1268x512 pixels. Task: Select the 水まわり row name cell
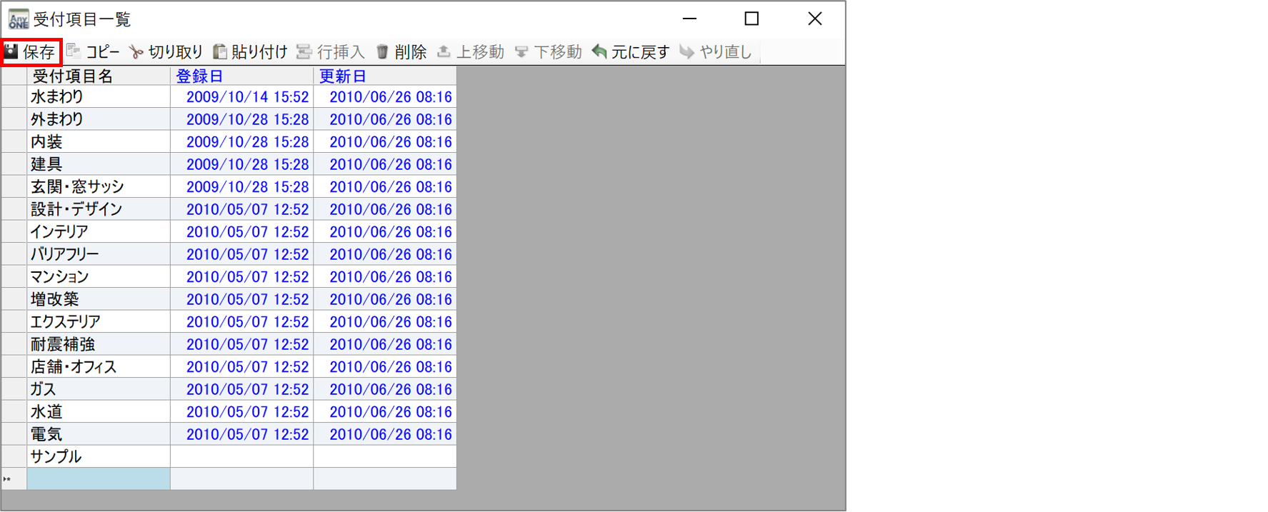pos(98,97)
